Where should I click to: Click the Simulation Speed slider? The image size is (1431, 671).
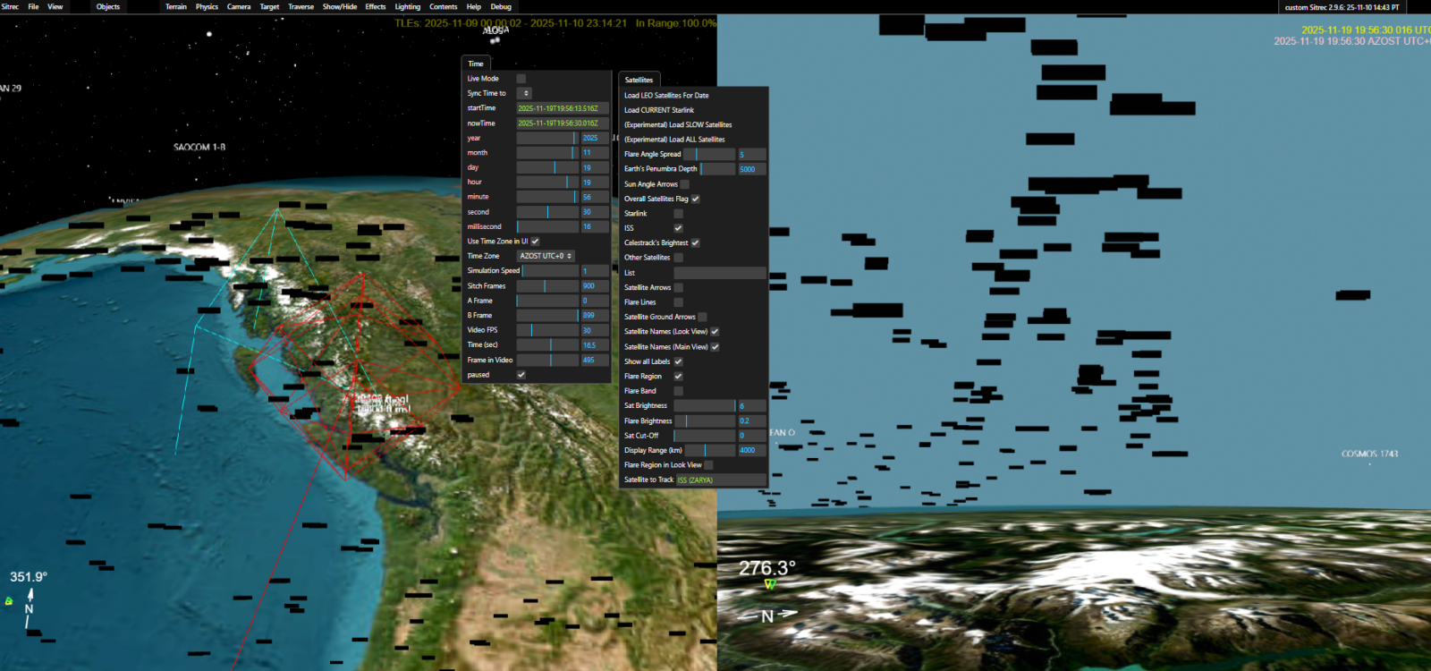point(548,271)
